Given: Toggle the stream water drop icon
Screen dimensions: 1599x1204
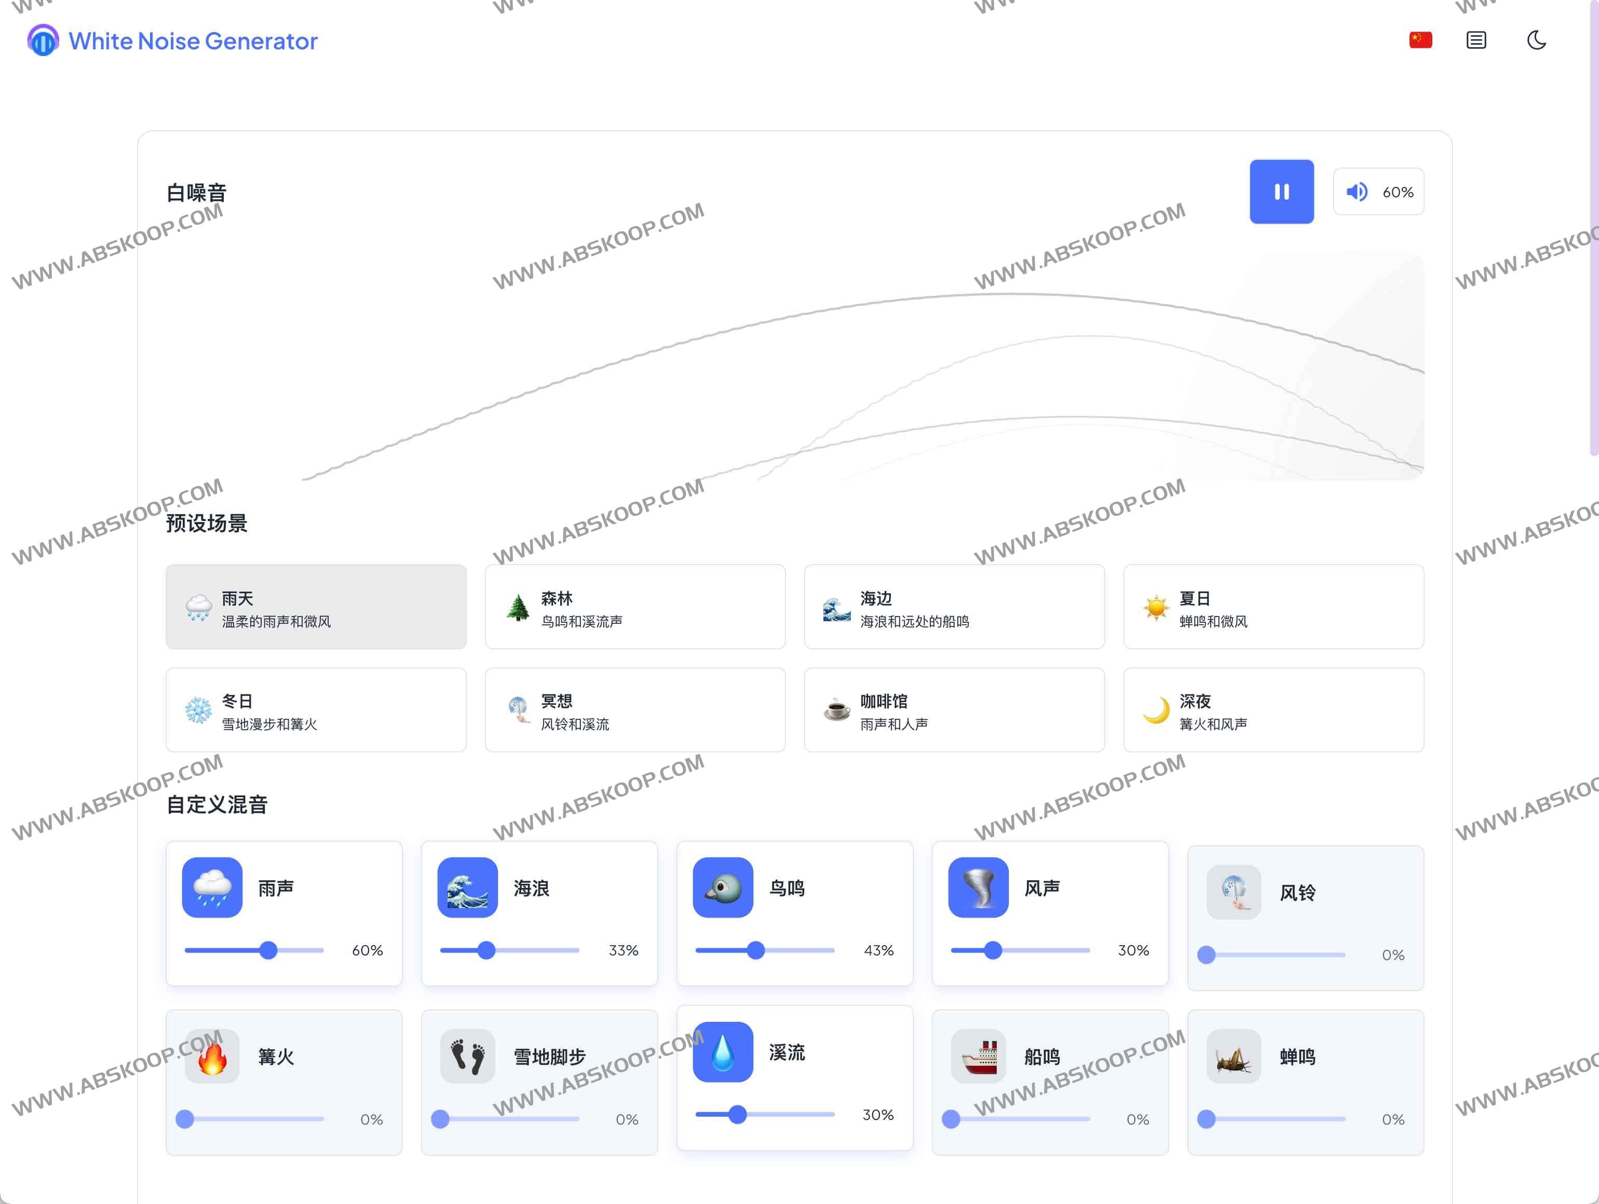Looking at the screenshot, I should [x=723, y=1051].
